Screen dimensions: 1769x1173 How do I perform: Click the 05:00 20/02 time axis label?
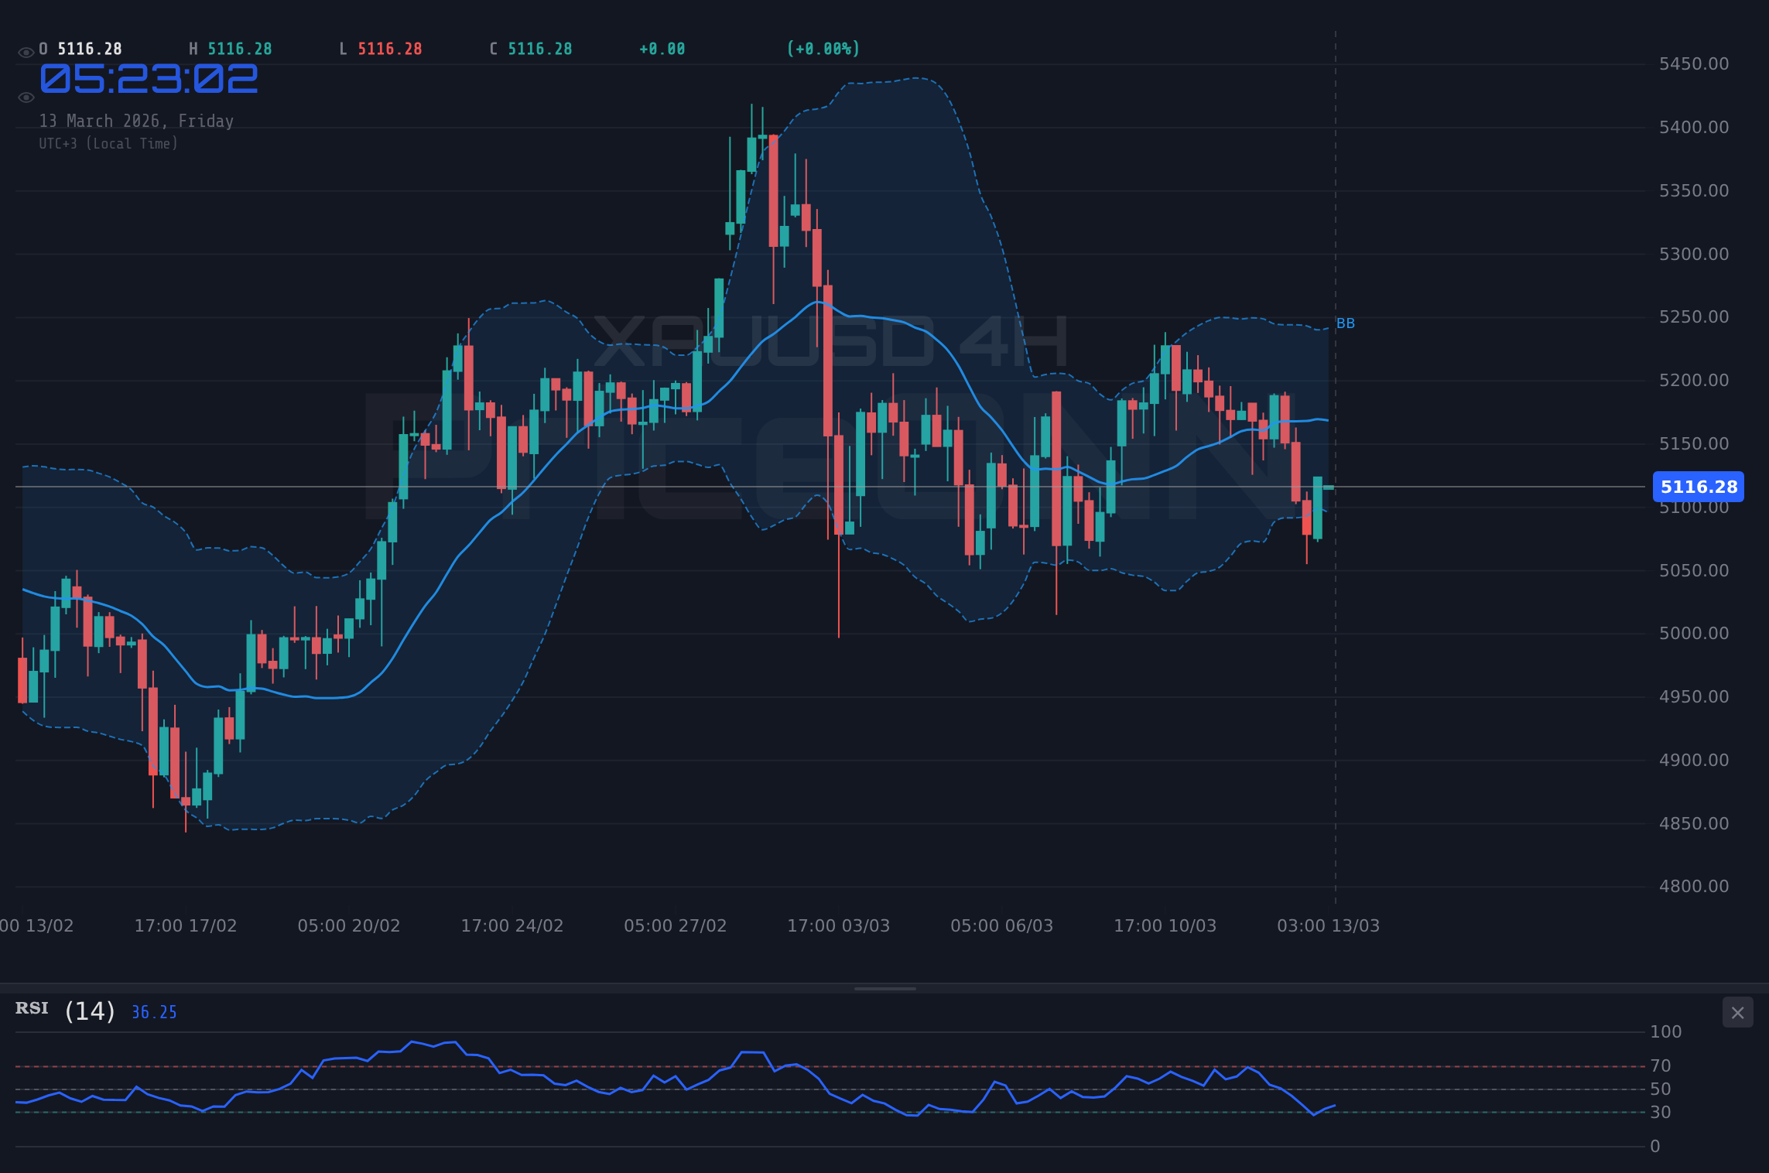(x=349, y=925)
